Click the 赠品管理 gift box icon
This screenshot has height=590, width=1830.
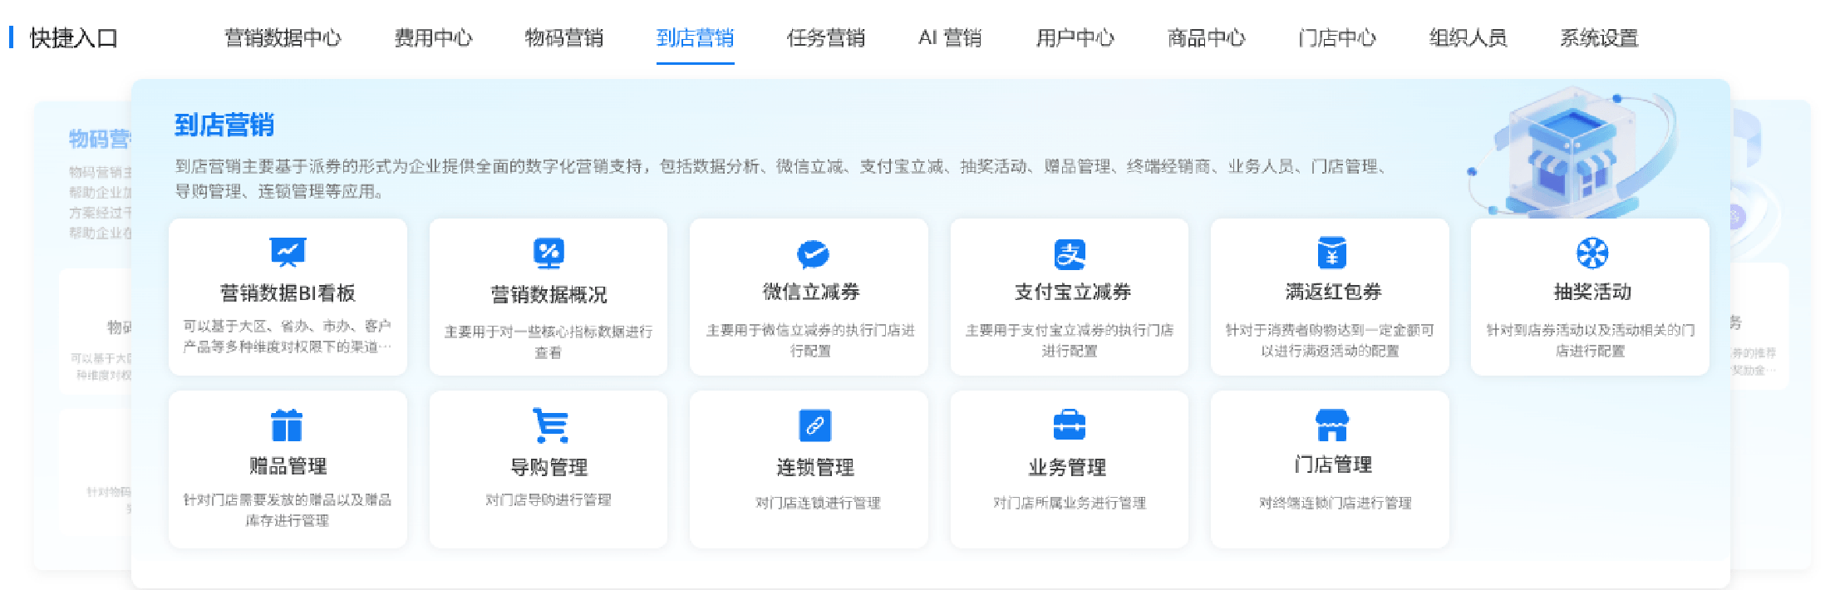point(287,425)
